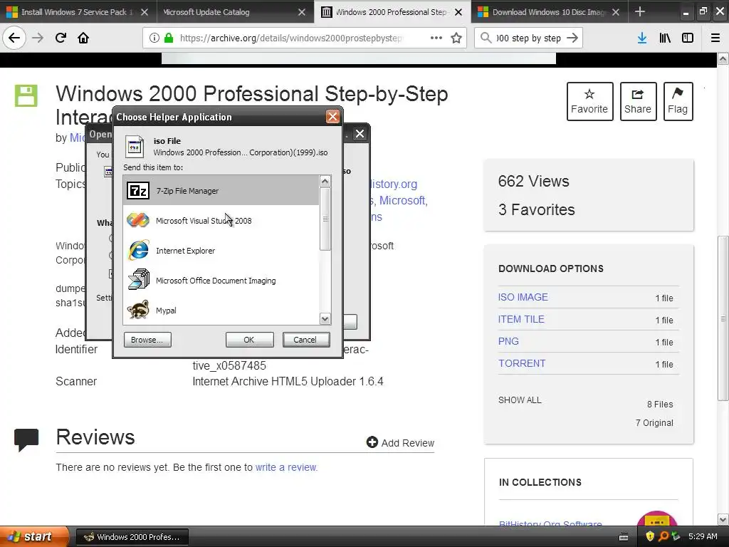Open the Firefox hamburger menu
The height and width of the screenshot is (547, 729).
tap(715, 38)
